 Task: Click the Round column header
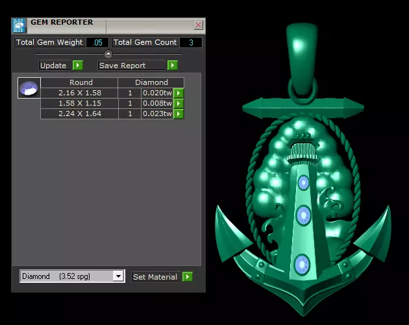pyautogui.click(x=80, y=82)
